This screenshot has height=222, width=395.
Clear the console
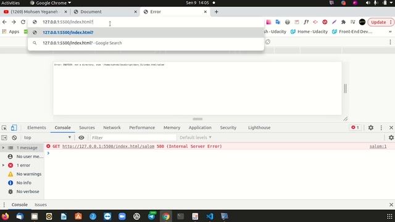coord(14,138)
